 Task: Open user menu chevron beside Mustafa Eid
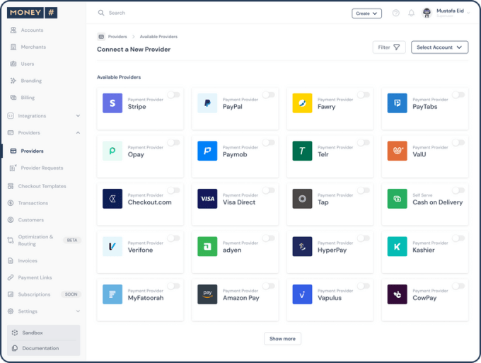(x=468, y=13)
